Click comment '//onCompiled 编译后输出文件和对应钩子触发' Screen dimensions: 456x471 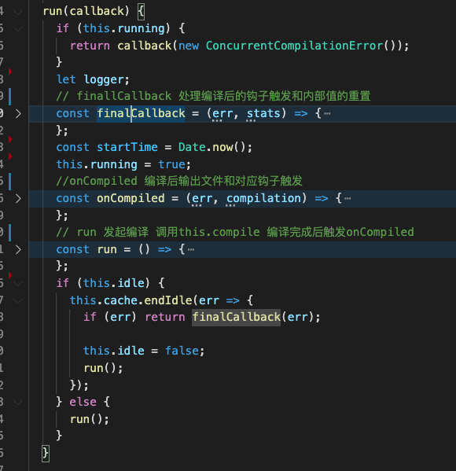(x=179, y=181)
